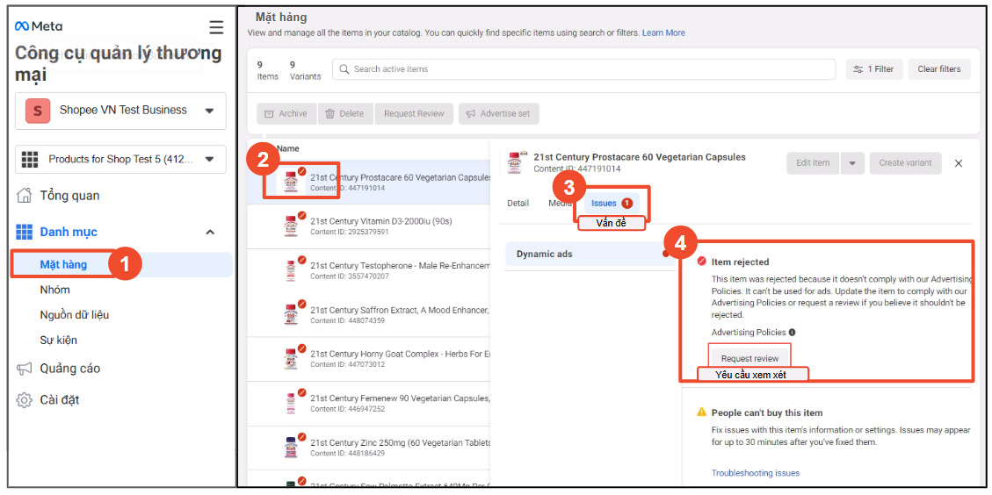
Task: Click the Request review button in Item rejected
Action: (749, 358)
